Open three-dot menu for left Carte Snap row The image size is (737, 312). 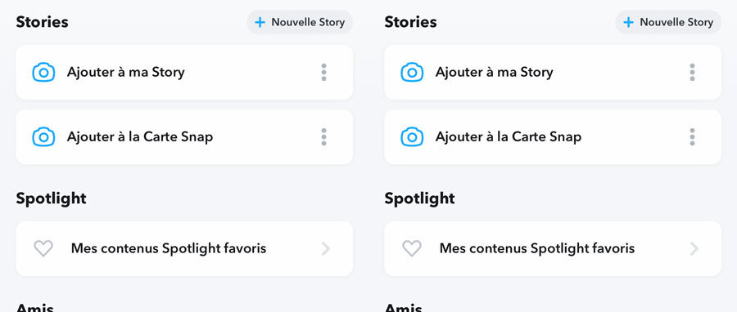(323, 136)
